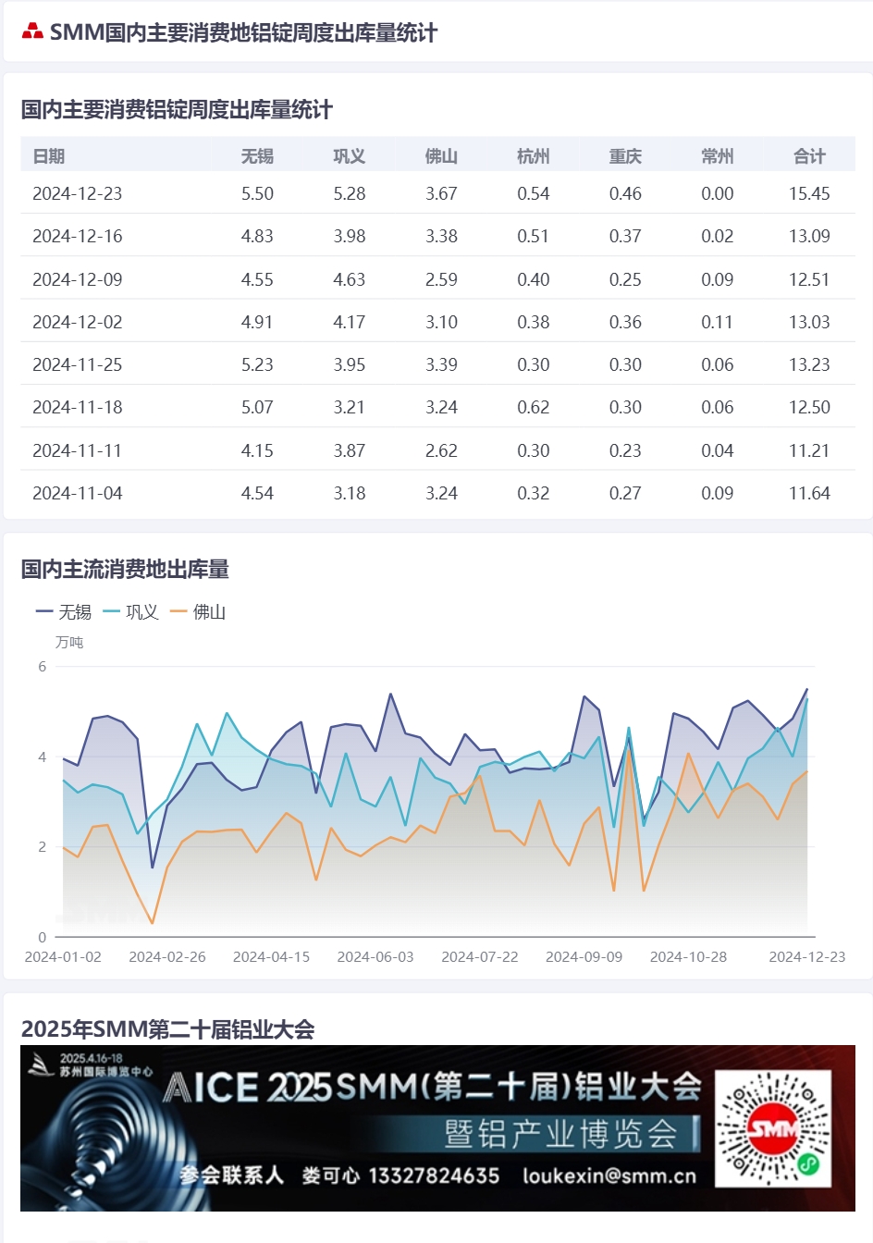Click the 常州 value 0.11
The width and height of the screenshot is (873, 1243).
[x=718, y=322]
